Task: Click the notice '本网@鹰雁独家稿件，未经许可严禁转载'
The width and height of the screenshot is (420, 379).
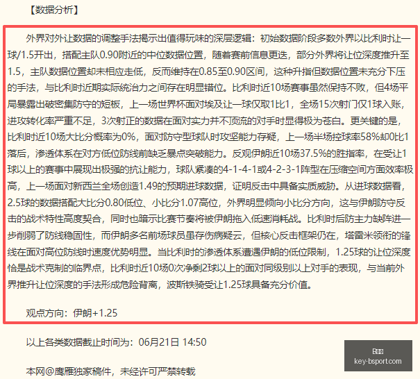Action: pos(110,371)
